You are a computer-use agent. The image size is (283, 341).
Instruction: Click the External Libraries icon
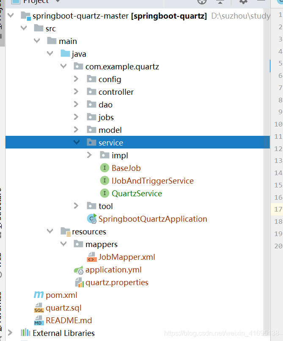coord(25,332)
